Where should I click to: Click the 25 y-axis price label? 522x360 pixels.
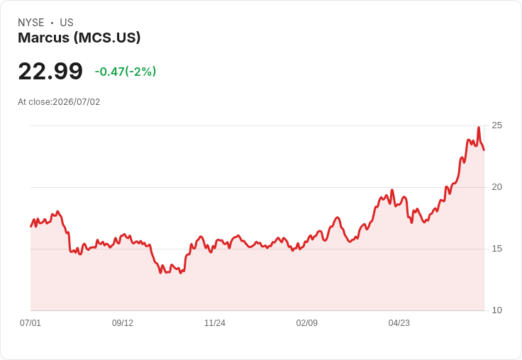click(496, 125)
